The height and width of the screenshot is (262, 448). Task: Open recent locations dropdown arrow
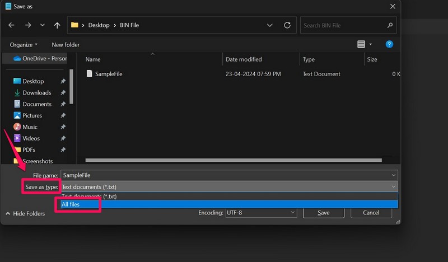tap(42, 26)
